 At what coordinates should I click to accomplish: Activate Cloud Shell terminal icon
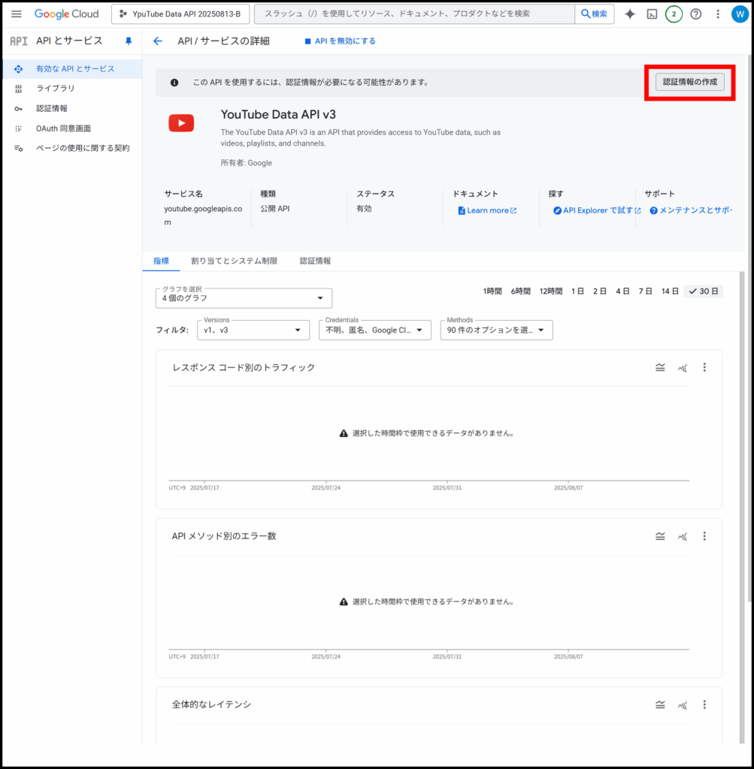click(x=652, y=14)
